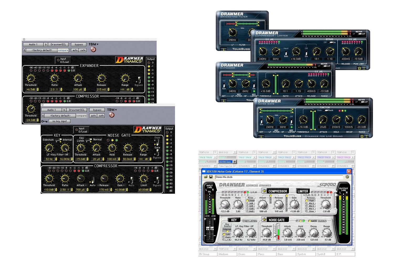This screenshot has height=267, width=404.
Task: Select the Linear knee option in SDX100
Action: [x=251, y=201]
